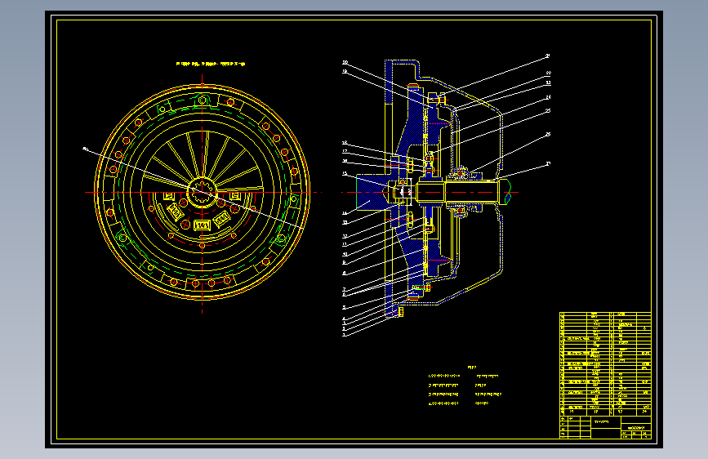Click callout number 8 on the left

click(344, 274)
